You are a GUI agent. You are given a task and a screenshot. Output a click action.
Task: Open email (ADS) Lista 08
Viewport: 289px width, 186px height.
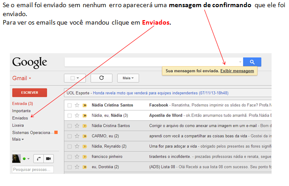click(162, 167)
